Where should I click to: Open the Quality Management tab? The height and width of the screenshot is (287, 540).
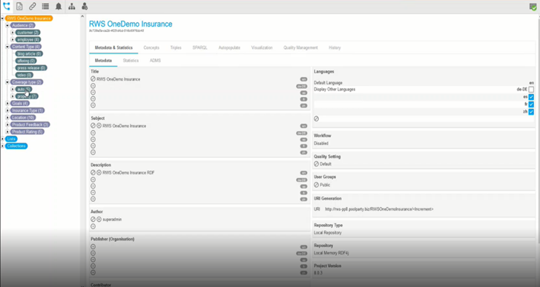click(x=300, y=47)
